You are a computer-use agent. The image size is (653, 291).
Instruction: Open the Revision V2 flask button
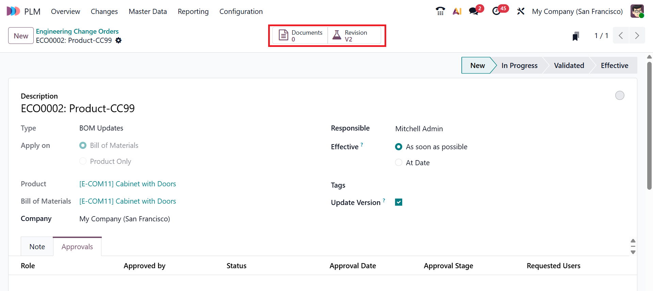354,35
